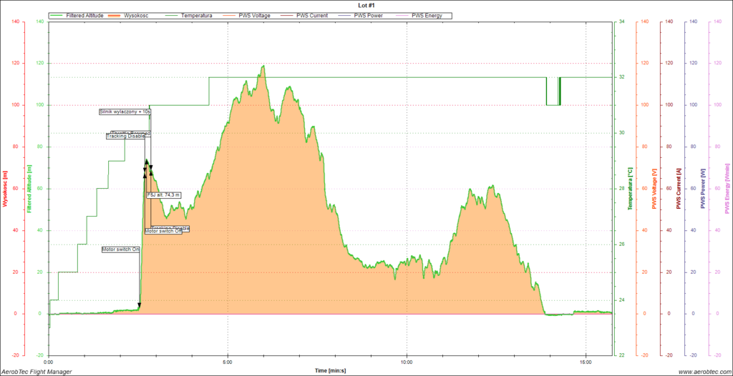Click the 'Tracking Disable' annotation label
The width and height of the screenshot is (733, 376).
[126, 137]
